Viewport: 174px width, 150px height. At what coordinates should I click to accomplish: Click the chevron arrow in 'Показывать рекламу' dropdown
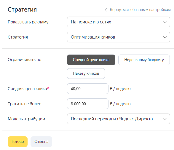(165, 22)
